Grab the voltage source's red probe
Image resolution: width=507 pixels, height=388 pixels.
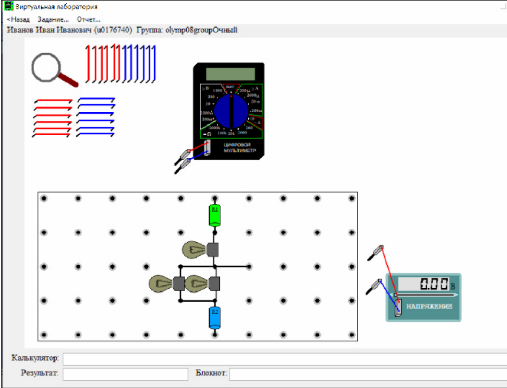coord(376,253)
